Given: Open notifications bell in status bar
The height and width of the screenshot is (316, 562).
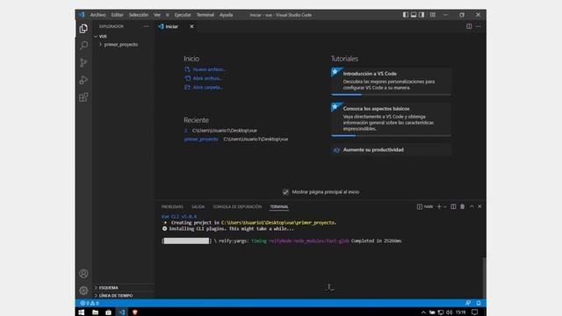Looking at the screenshot, I should click(x=479, y=303).
